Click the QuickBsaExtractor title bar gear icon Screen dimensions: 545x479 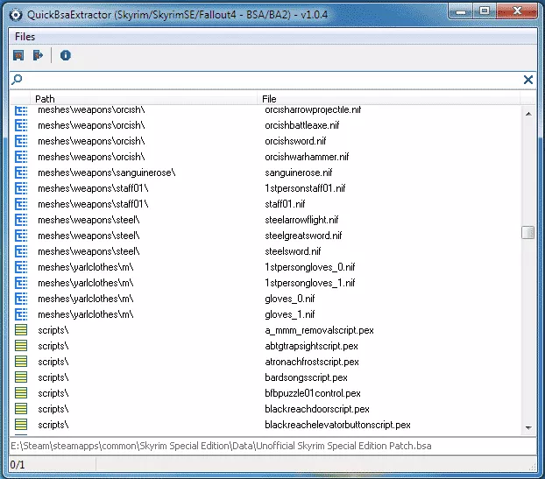16,15
